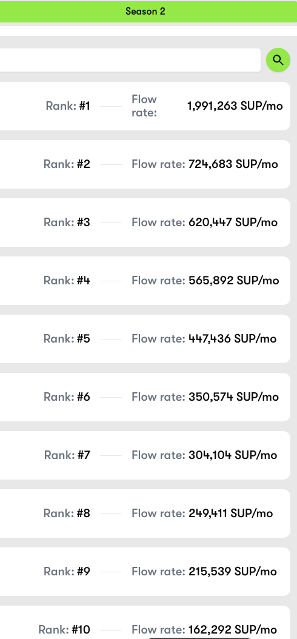Select the Rank #3 leaderboard card
Viewport: 297px width, 639px height.
coord(145,222)
